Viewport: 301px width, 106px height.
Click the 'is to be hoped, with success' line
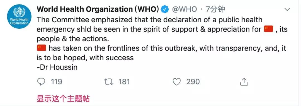pos(85,58)
